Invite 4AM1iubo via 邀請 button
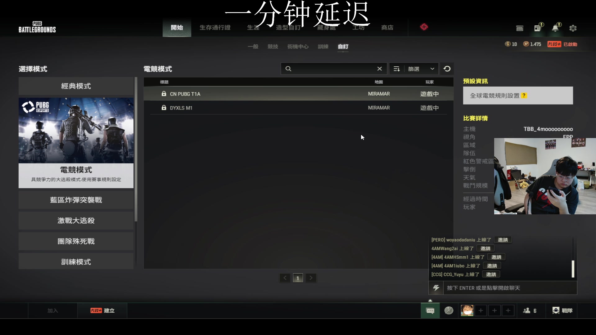Screen dimensions: 596x335 coord(492,266)
